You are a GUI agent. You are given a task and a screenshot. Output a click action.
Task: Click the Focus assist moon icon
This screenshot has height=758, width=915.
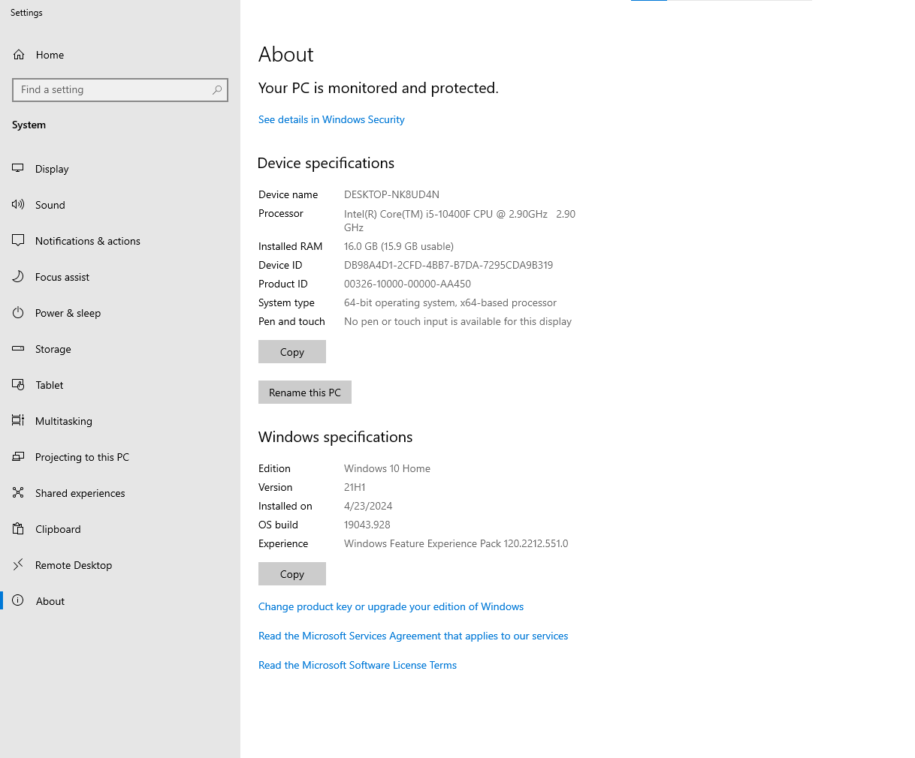[18, 277]
